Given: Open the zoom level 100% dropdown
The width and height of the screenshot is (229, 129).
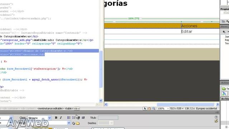Looking at the screenshot, I should [163, 109].
